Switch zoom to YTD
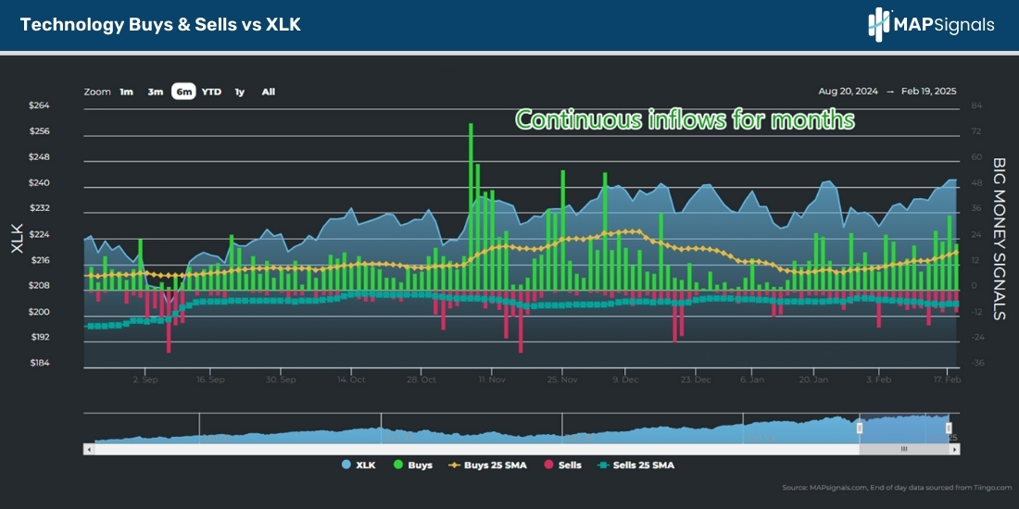The height and width of the screenshot is (509, 1019). (x=211, y=92)
